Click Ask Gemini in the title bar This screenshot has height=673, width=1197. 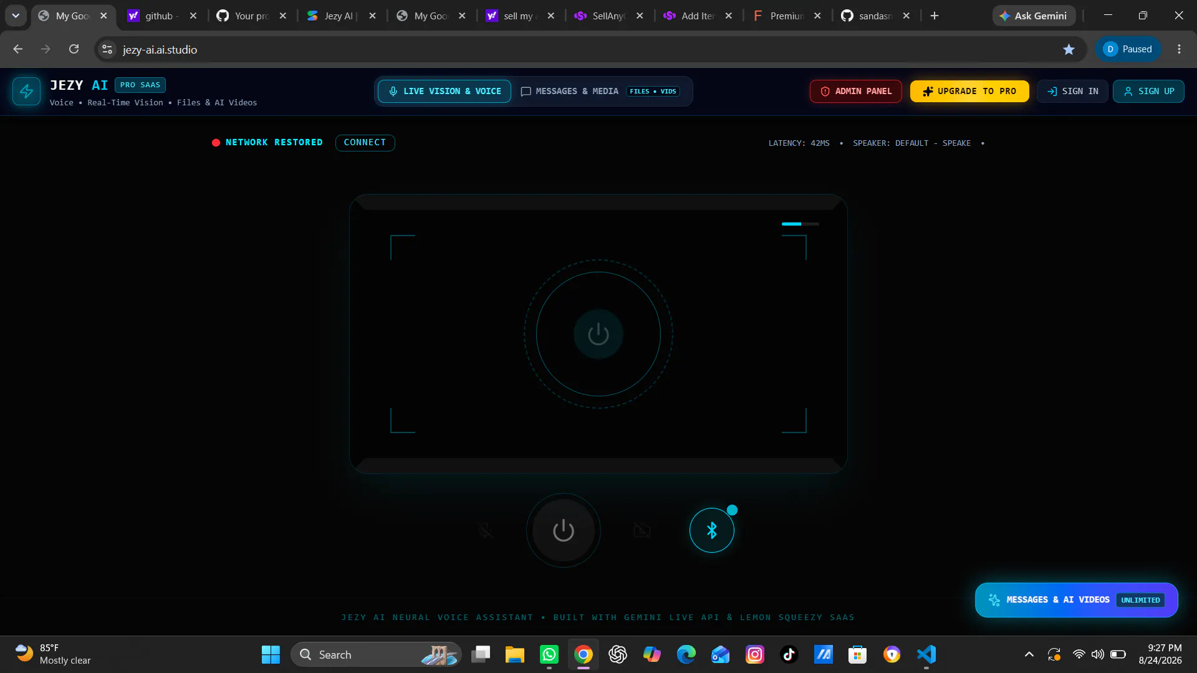tap(1034, 16)
